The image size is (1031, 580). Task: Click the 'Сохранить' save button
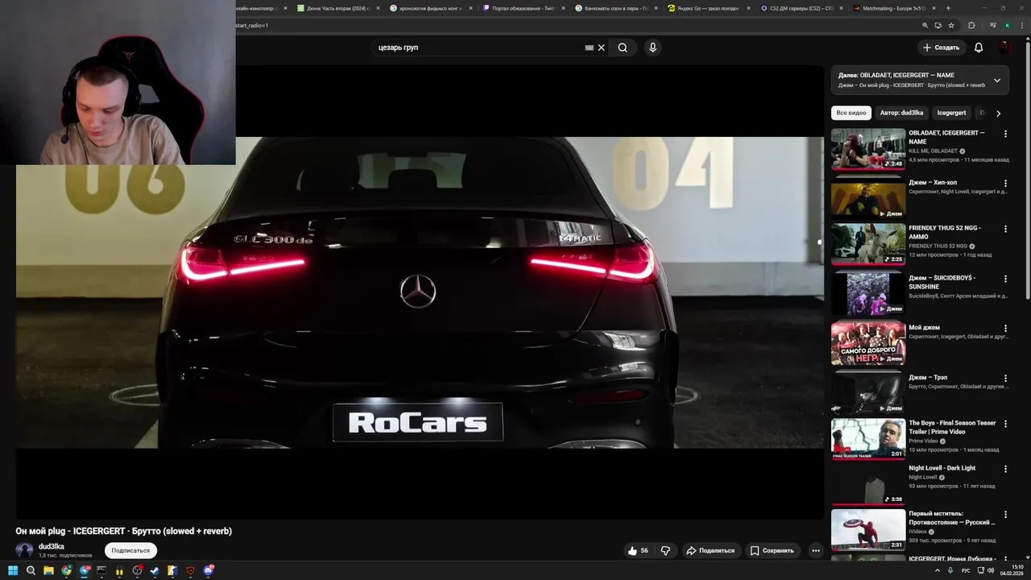coord(772,551)
